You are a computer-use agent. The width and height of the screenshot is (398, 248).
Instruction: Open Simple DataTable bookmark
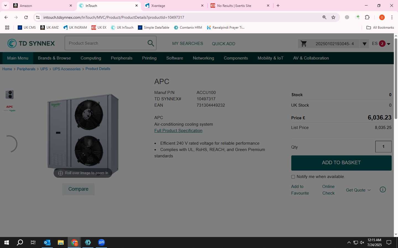click(x=154, y=28)
